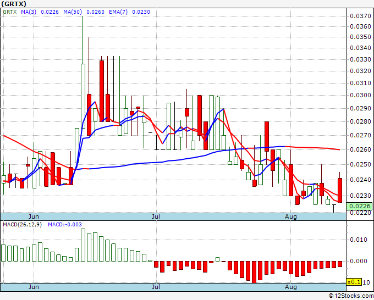Click the EMA(7) legend label

pos(118,12)
